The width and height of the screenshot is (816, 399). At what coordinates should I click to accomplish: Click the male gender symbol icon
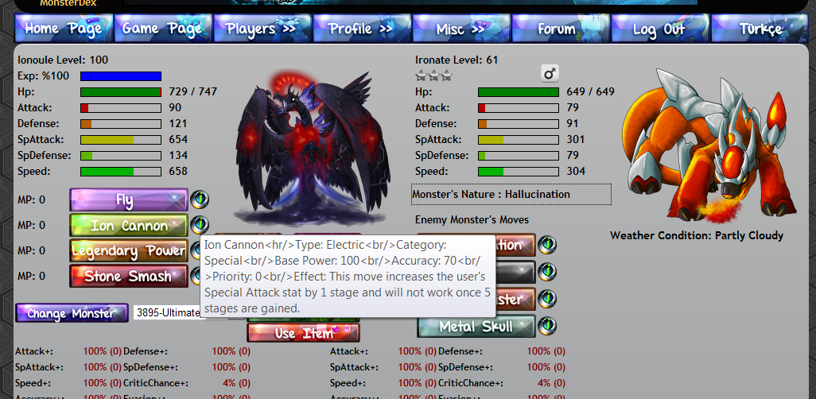point(550,74)
